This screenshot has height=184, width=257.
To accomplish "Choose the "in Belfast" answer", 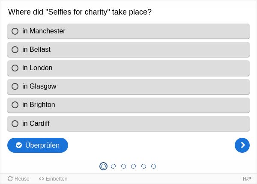I will click(128, 50).
